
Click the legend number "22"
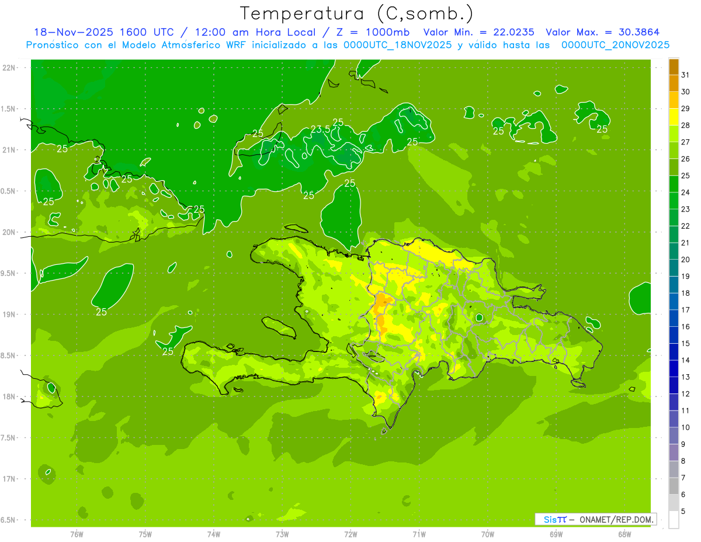tap(686, 226)
